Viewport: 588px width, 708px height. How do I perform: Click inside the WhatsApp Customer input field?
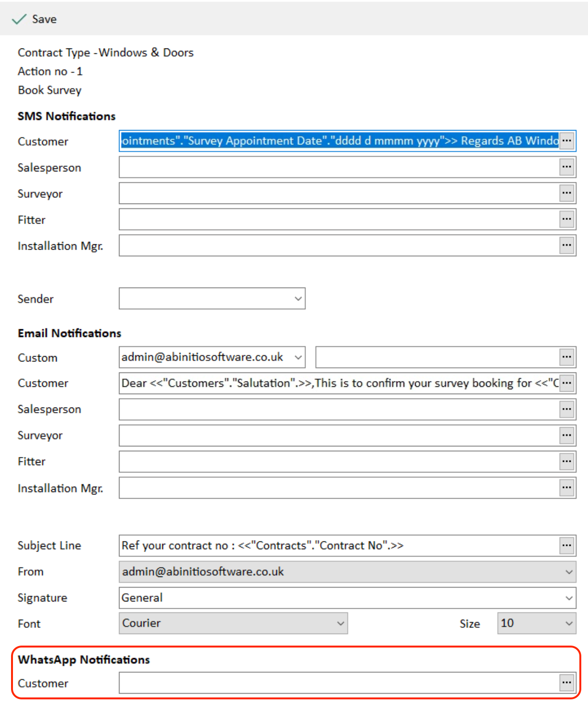click(336, 683)
